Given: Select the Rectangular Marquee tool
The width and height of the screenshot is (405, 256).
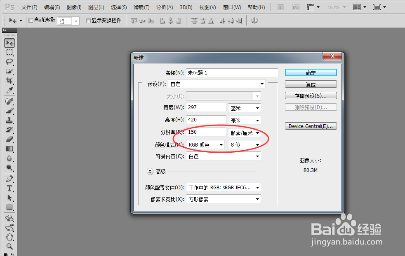Looking at the screenshot, I should (x=9, y=52).
